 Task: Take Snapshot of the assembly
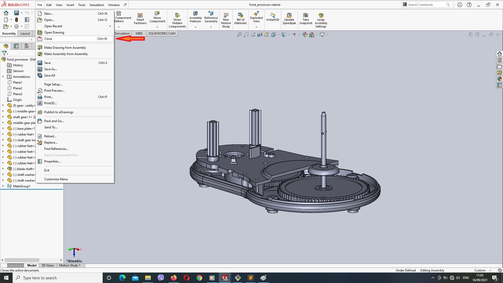tap(306, 19)
